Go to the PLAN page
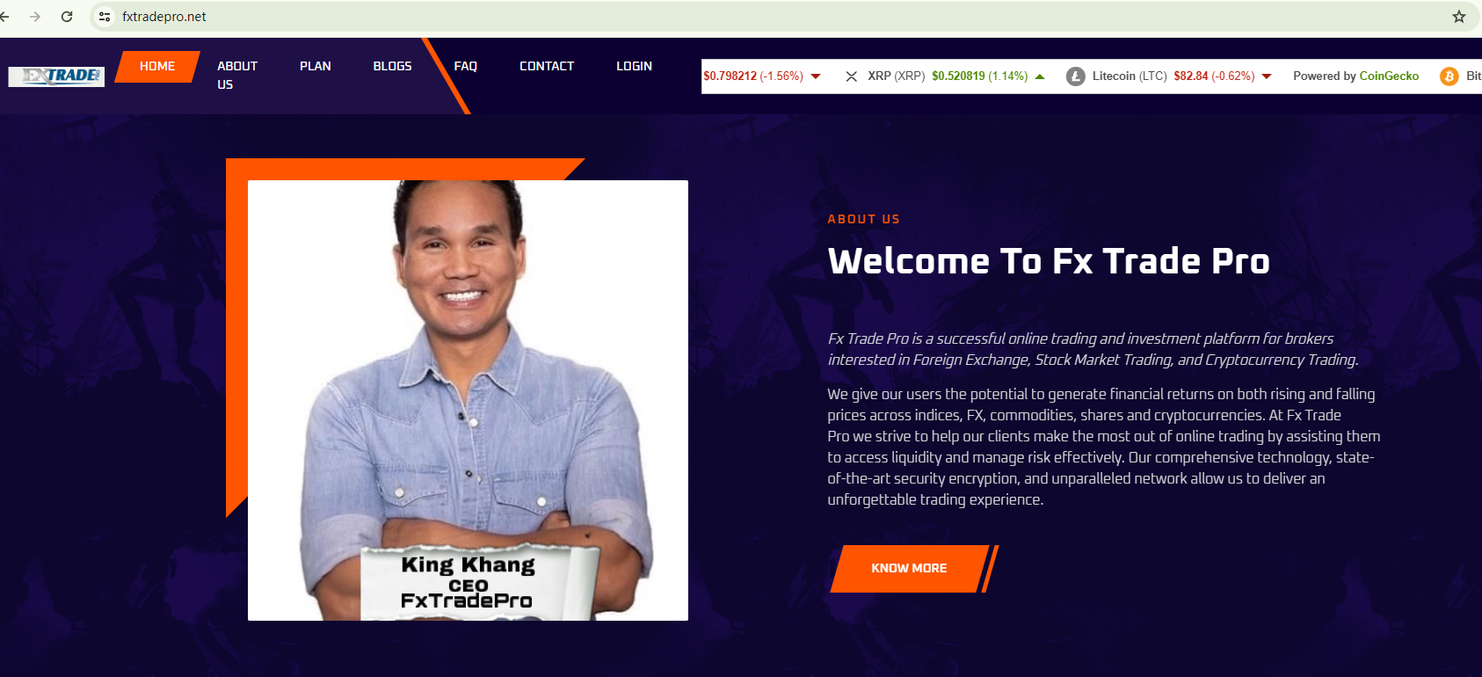Viewport: 1482px width, 677px height. [x=315, y=66]
